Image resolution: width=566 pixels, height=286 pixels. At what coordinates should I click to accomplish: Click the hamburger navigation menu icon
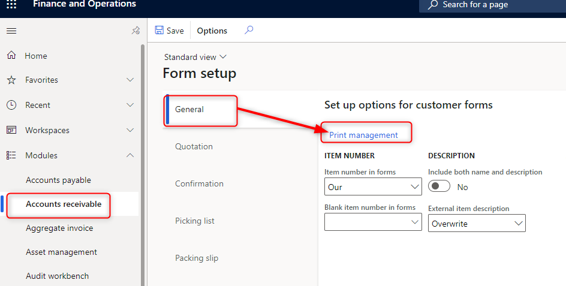(11, 31)
